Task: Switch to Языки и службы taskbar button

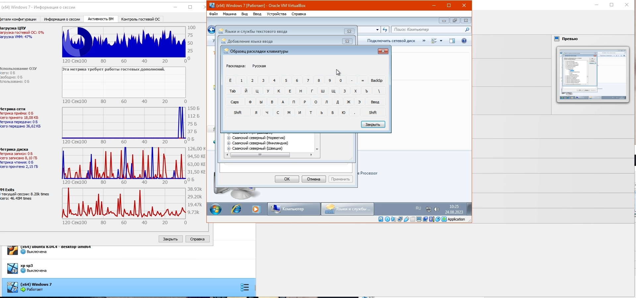Action: [x=347, y=209]
